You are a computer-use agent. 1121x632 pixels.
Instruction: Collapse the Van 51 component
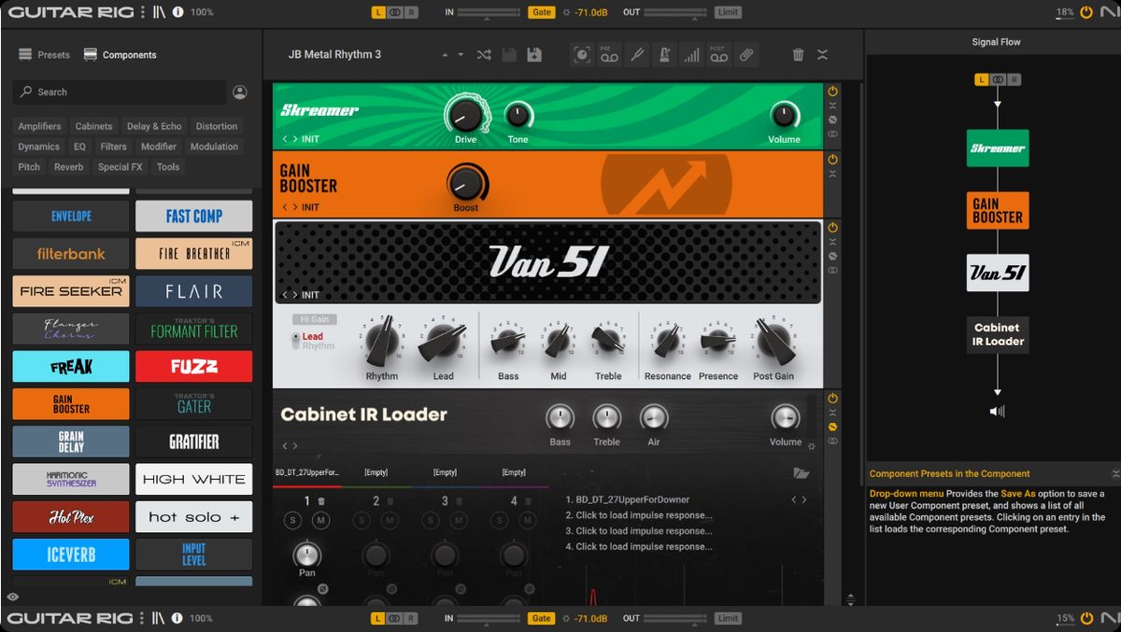click(832, 242)
